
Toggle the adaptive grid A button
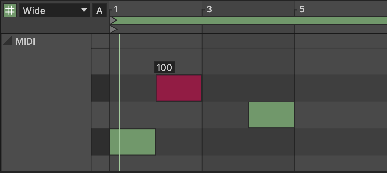99,11
